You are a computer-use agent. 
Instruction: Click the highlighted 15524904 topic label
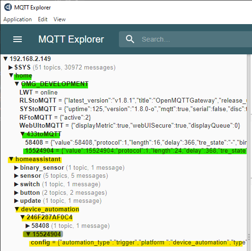point(47,234)
